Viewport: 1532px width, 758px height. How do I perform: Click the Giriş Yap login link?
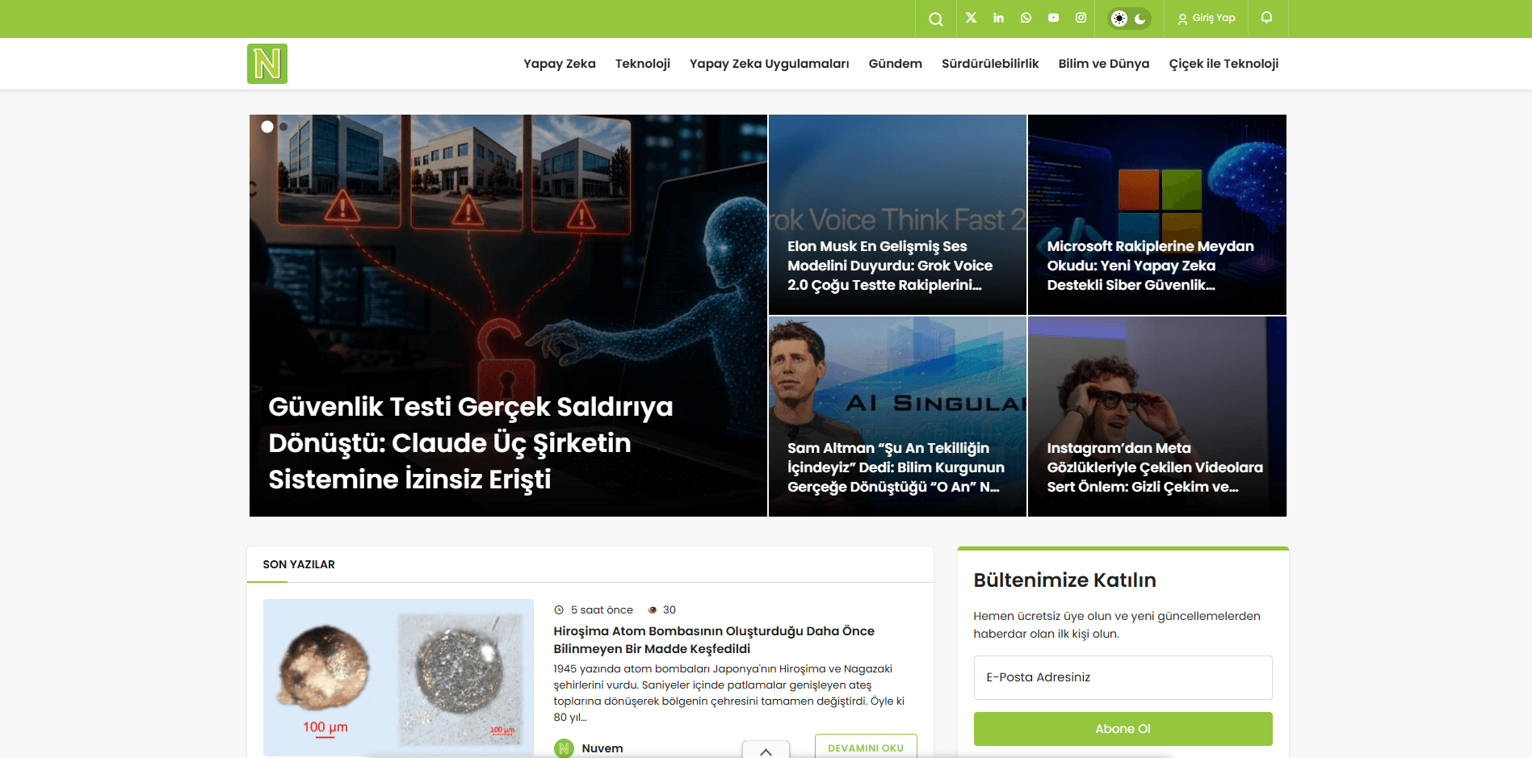point(1207,18)
